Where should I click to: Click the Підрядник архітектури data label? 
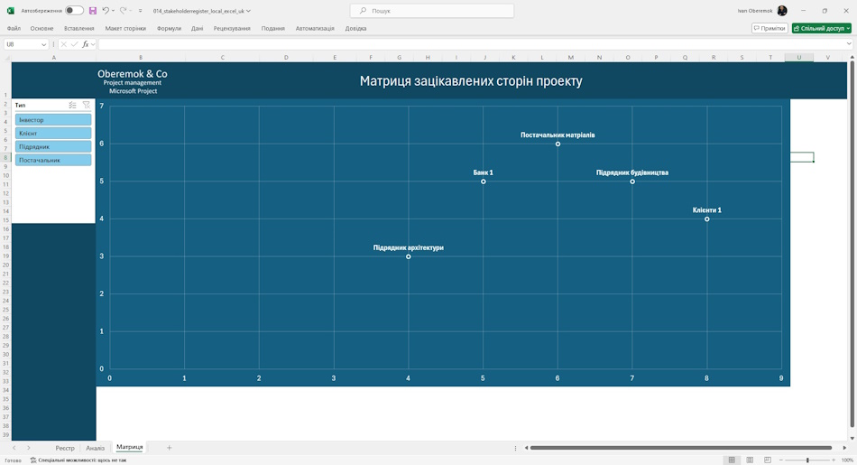(x=409, y=247)
